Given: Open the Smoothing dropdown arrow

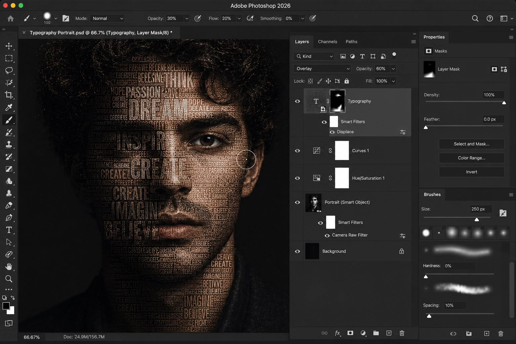Looking at the screenshot, I should click(x=302, y=18).
